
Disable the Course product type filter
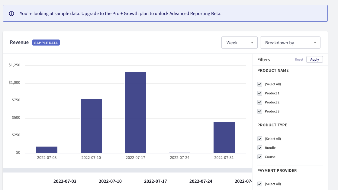pos(260,157)
